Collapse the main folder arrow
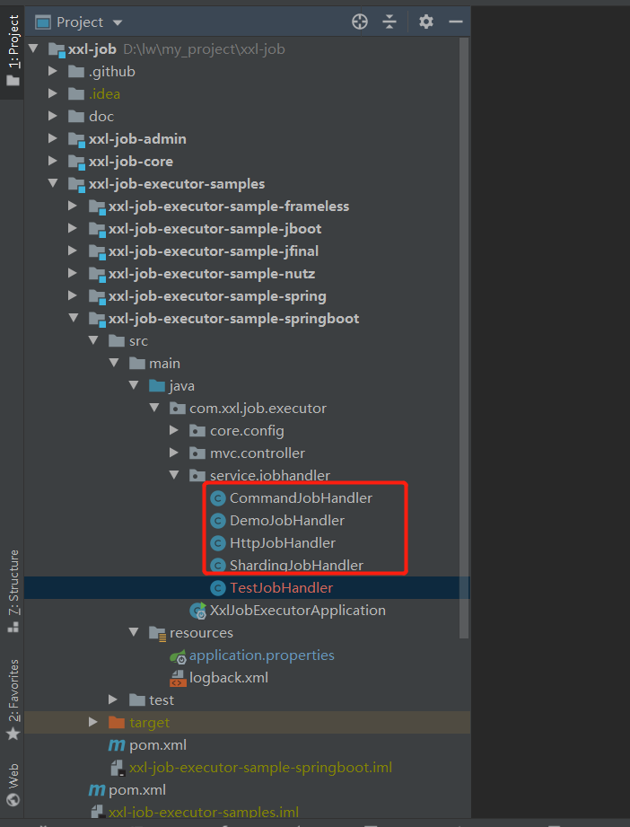The width and height of the screenshot is (630, 827). (x=114, y=363)
